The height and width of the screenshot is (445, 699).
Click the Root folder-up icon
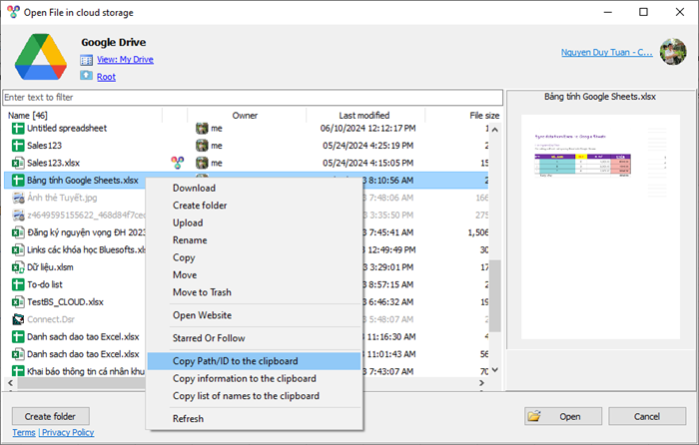pos(87,76)
